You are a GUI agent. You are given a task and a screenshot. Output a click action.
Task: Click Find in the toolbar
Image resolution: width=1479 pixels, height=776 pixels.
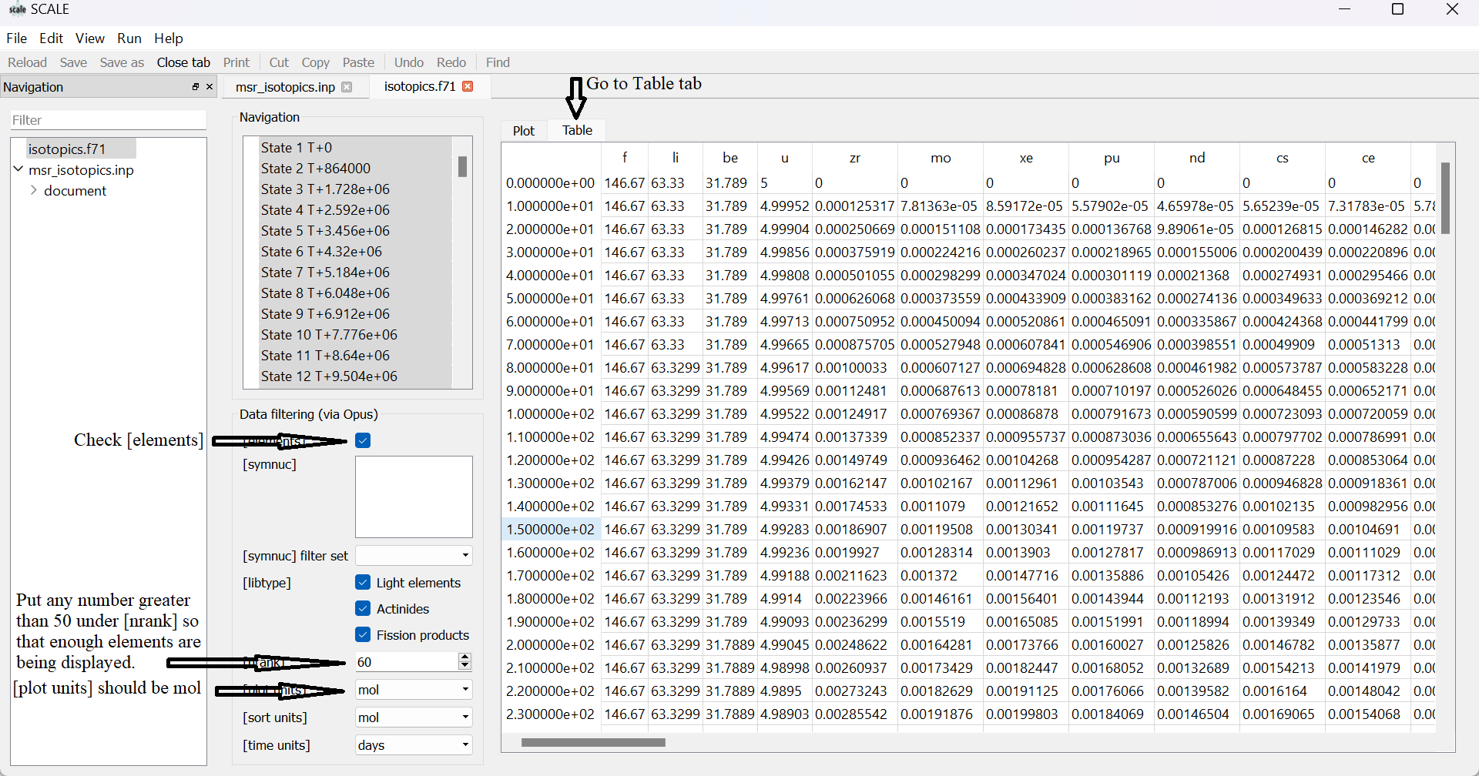(x=498, y=62)
